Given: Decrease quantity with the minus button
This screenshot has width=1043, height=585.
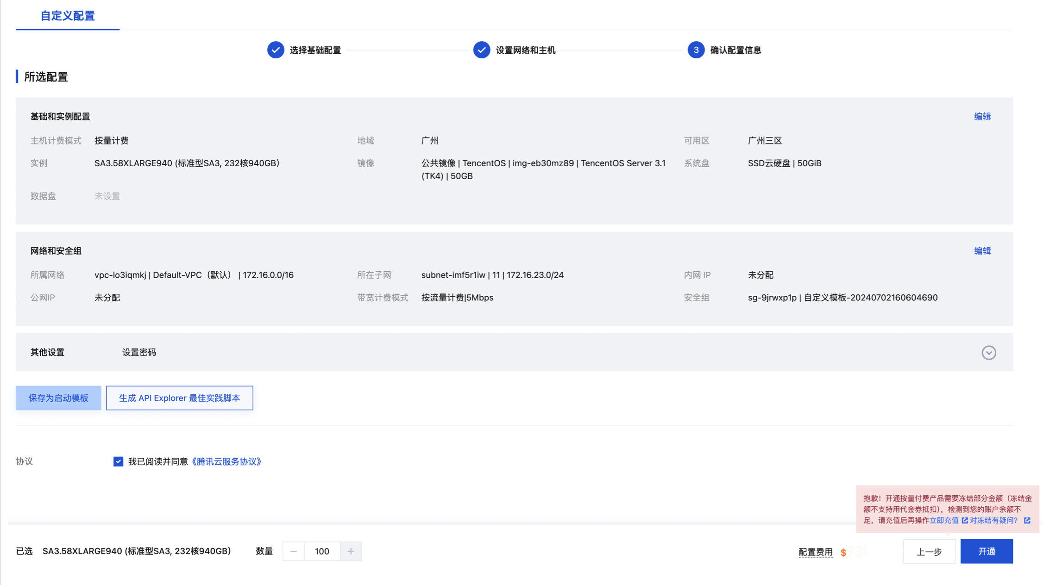Looking at the screenshot, I should 293,551.
